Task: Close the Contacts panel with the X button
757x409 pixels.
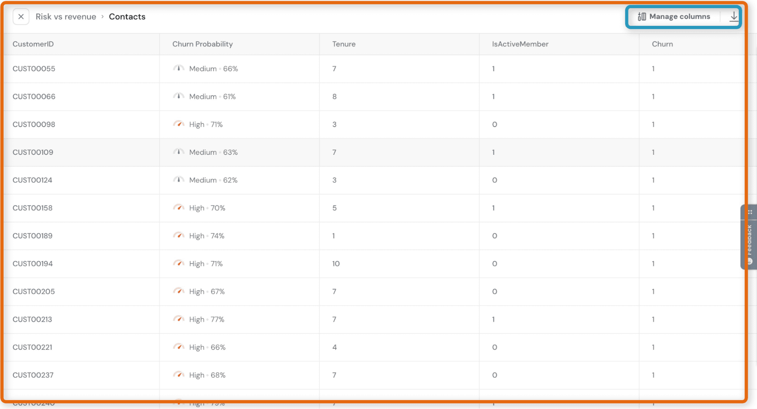Action: 21,17
